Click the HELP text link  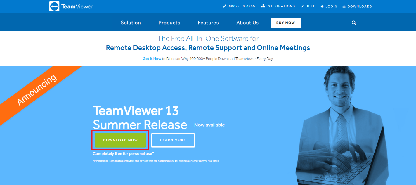tap(311, 6)
